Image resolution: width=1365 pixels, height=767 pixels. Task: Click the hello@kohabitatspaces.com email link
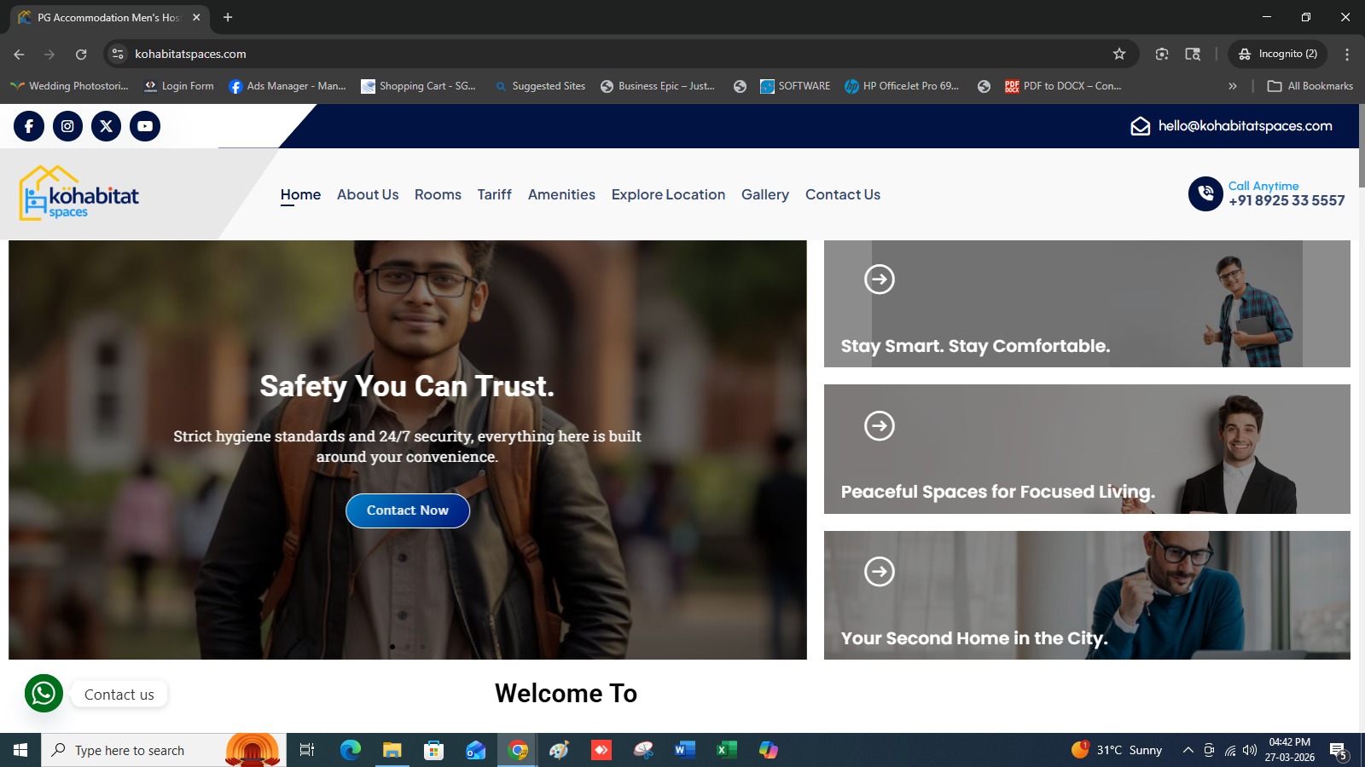(1245, 126)
